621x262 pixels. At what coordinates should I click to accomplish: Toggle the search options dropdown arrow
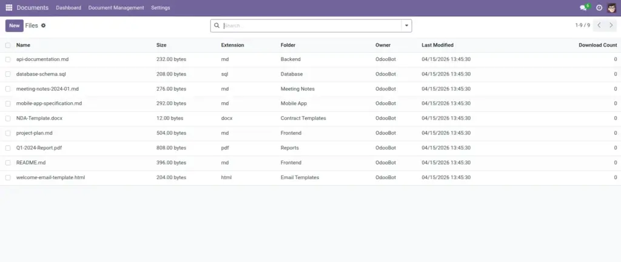pos(406,25)
